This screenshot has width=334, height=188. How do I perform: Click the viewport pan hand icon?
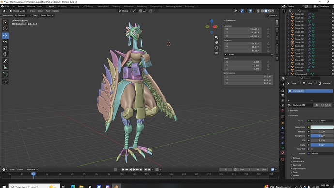(x=217, y=42)
